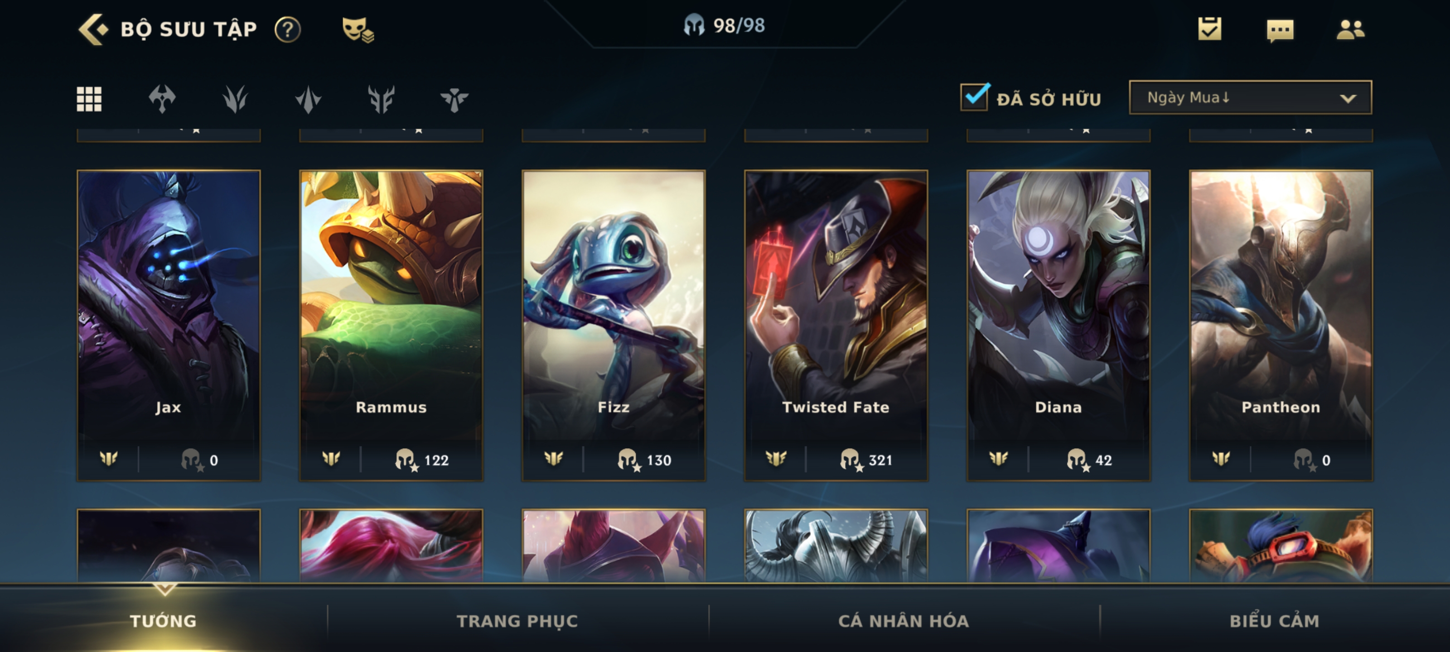1450x652 pixels.
Task: Open the chat speech bubble icon
Action: coord(1280,30)
